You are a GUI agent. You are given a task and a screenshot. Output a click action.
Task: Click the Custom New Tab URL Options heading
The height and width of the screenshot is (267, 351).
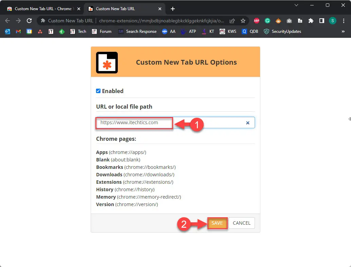pyautogui.click(x=186, y=62)
